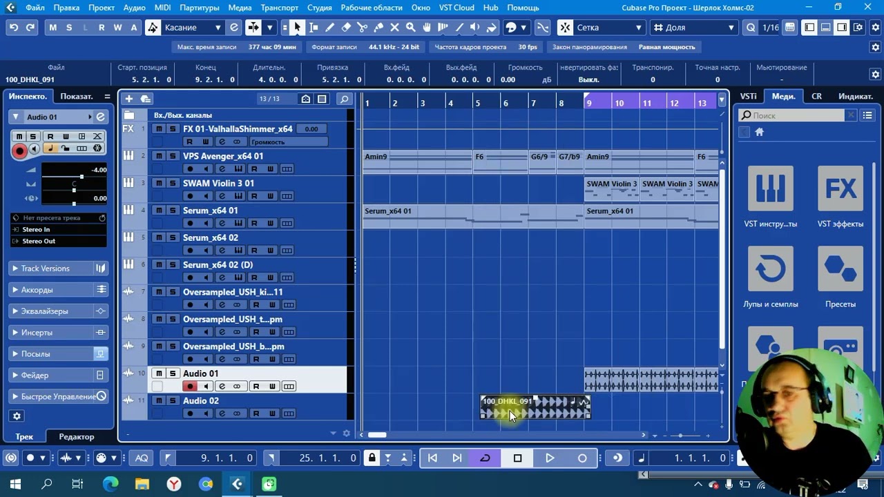
Task: Go to previous marker in transport
Action: pos(432,458)
